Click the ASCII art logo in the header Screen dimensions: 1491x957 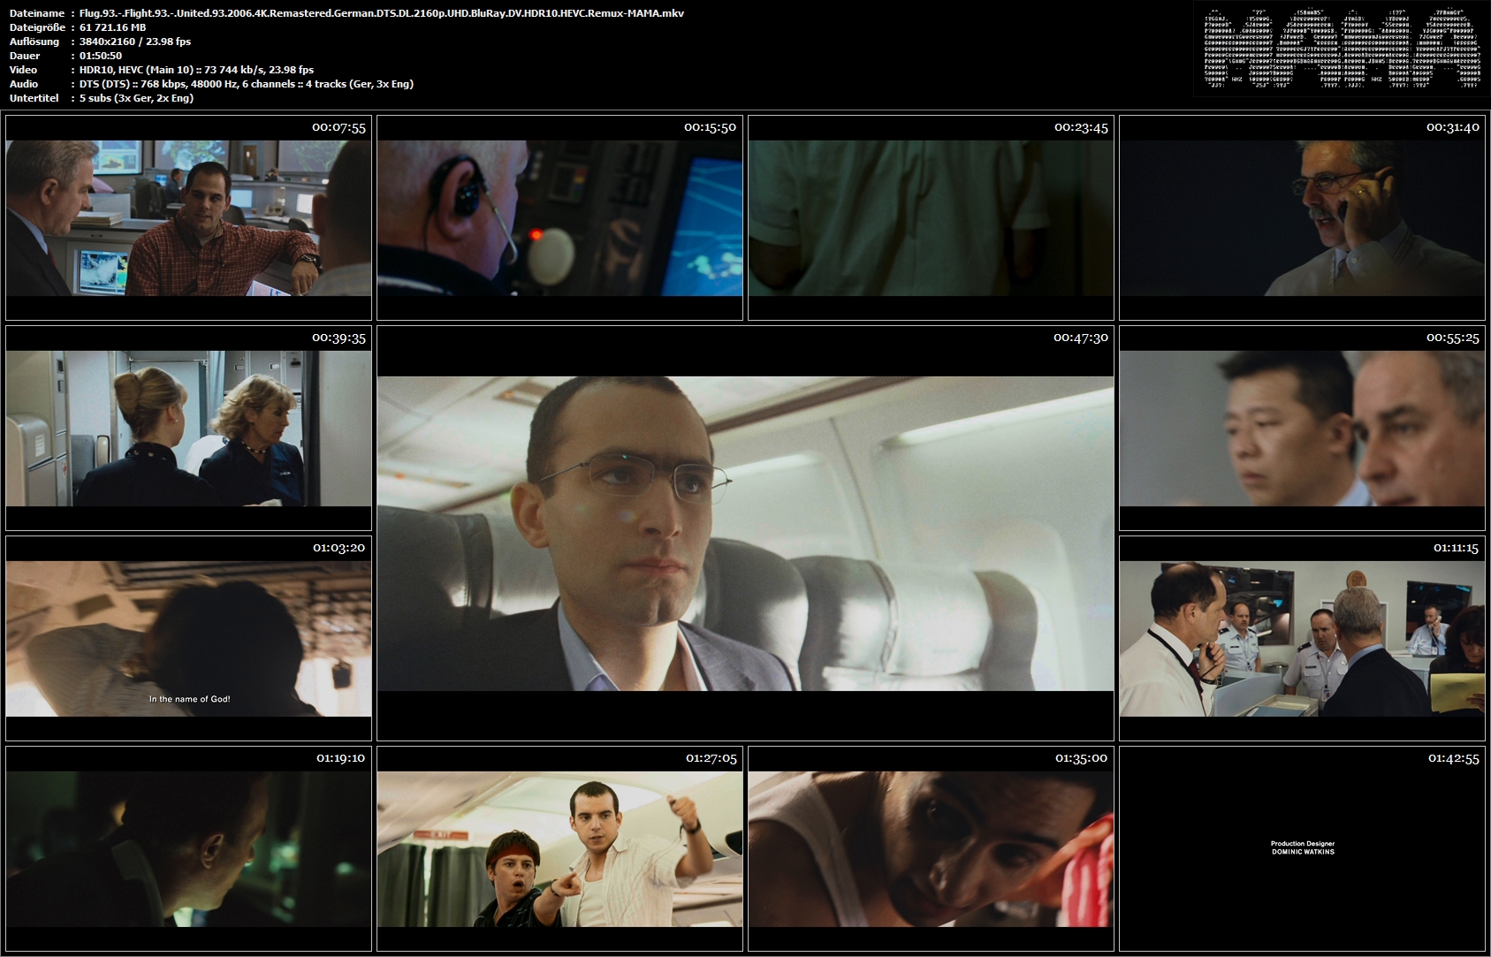(1342, 49)
